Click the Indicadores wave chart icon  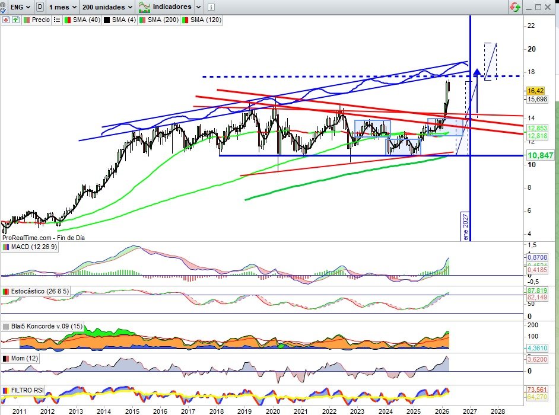click(x=144, y=7)
